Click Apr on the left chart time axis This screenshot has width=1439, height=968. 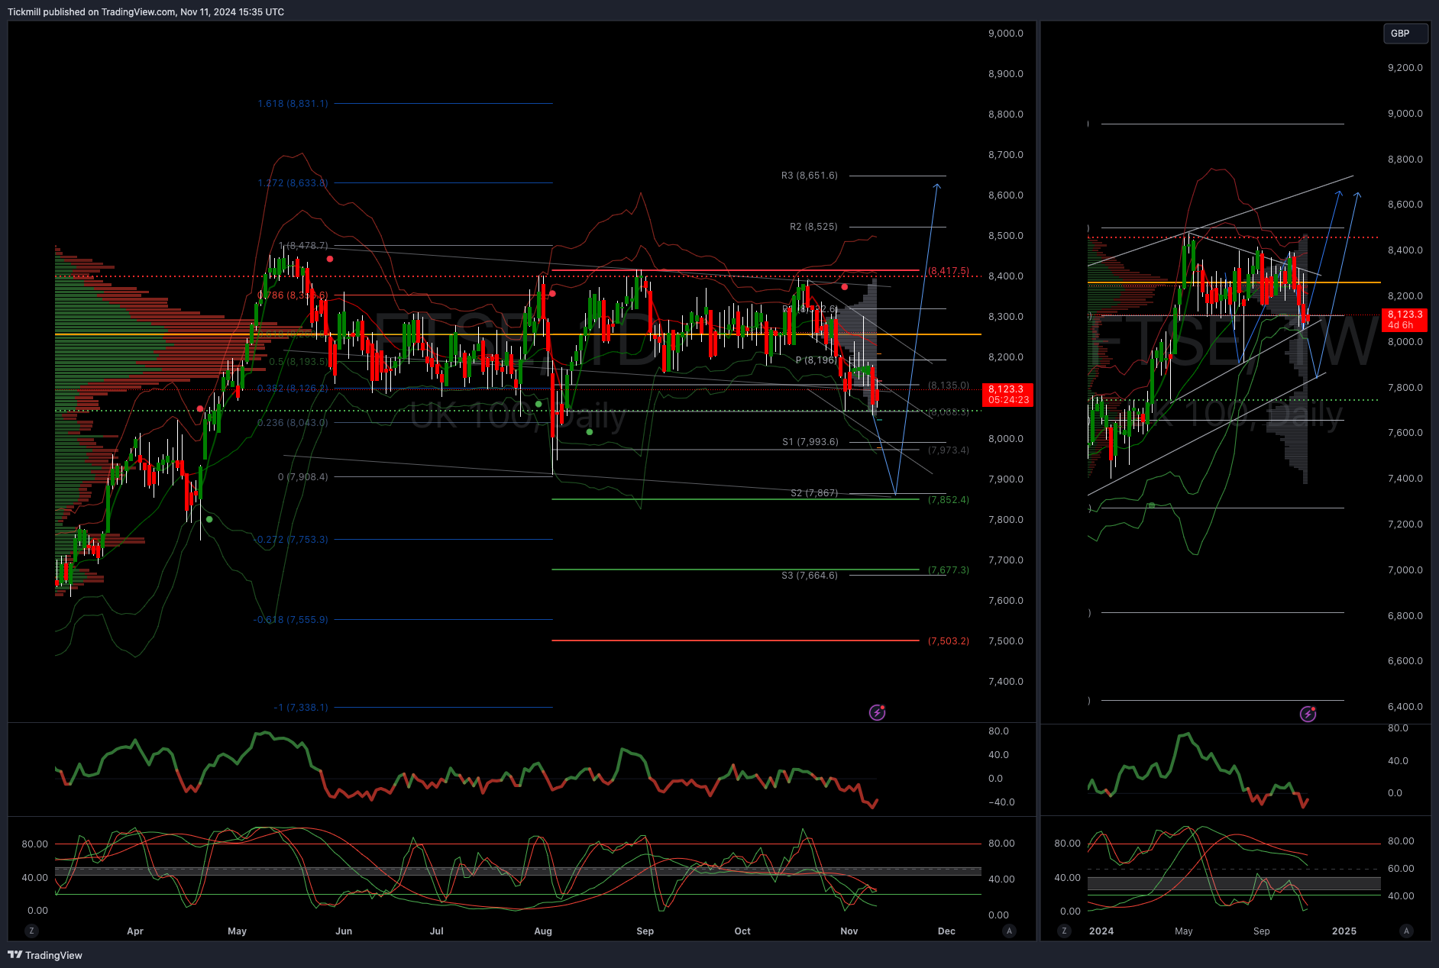coord(135,931)
